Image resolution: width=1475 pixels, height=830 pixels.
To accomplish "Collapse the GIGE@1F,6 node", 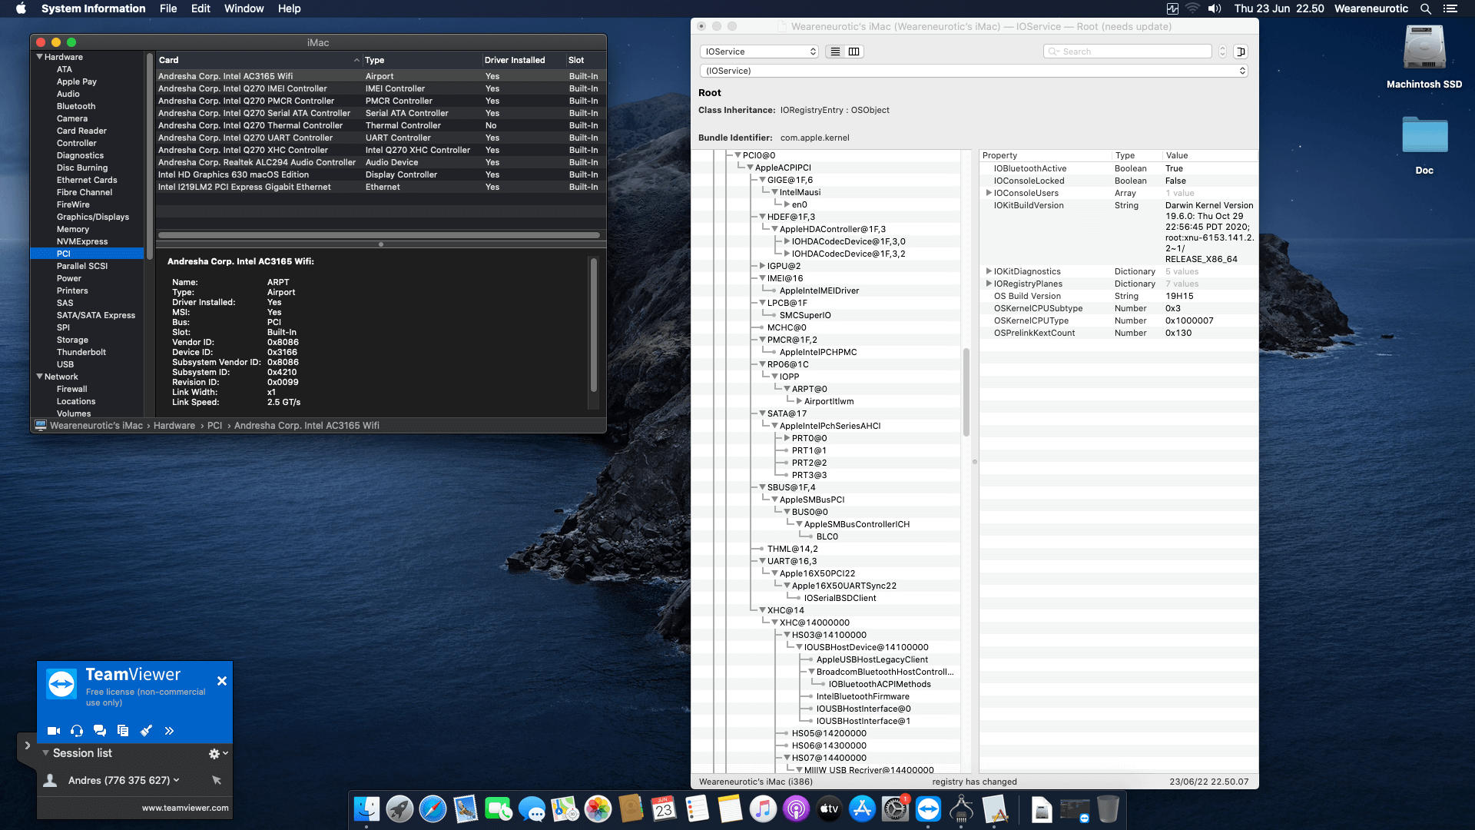I will [x=762, y=180].
